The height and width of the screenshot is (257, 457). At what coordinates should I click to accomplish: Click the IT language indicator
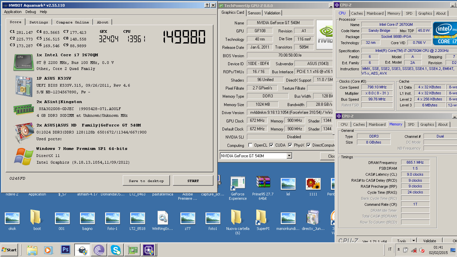pyautogui.click(x=390, y=250)
